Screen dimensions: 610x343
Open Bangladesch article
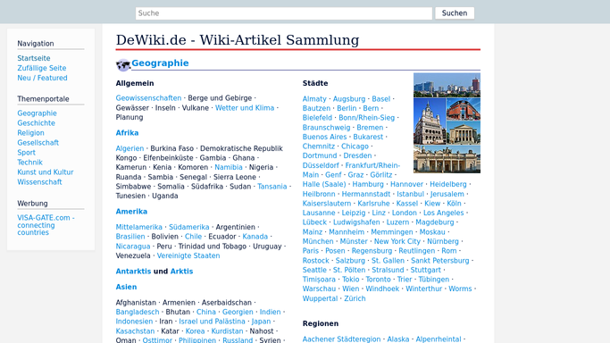[x=138, y=312]
